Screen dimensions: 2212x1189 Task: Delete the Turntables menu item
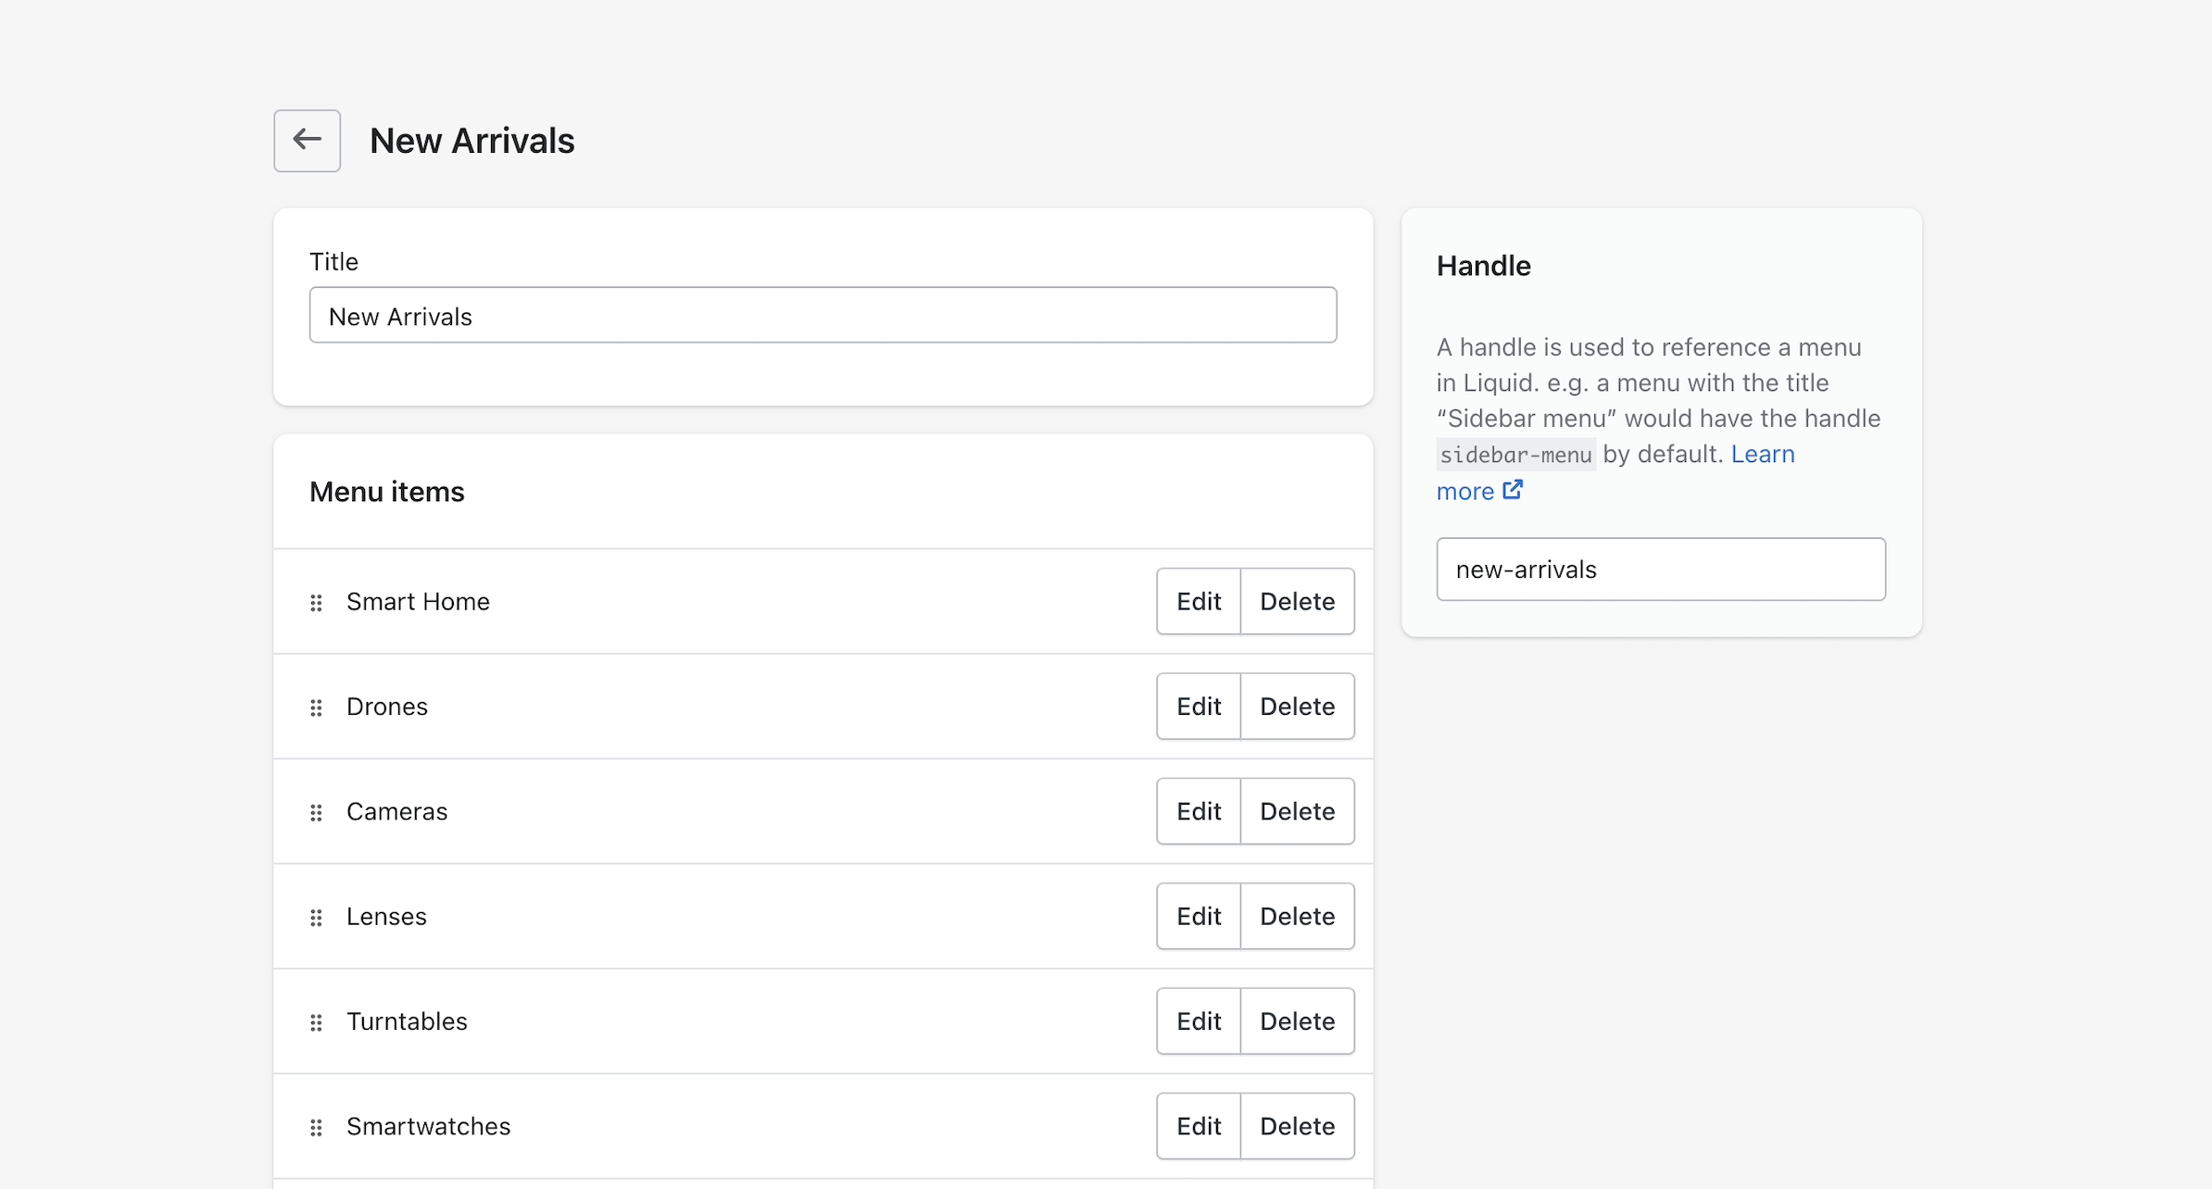coord(1298,1021)
